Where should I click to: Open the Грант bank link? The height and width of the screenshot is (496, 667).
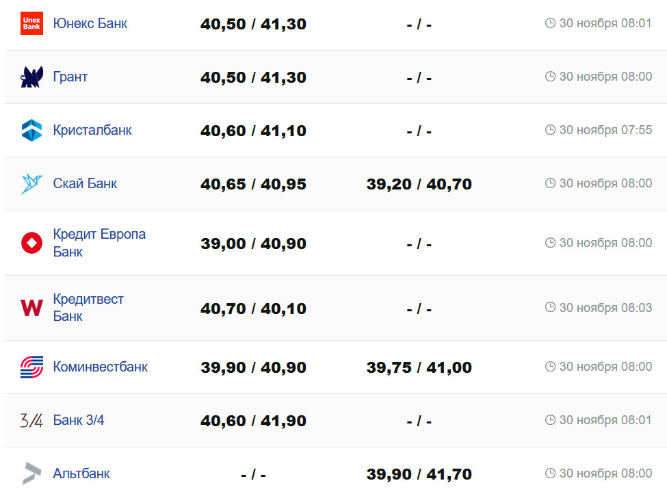point(70,77)
